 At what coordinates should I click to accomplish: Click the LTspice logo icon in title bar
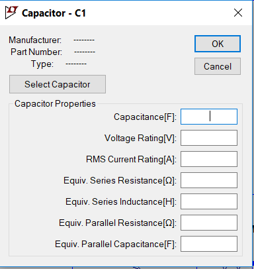(11, 13)
